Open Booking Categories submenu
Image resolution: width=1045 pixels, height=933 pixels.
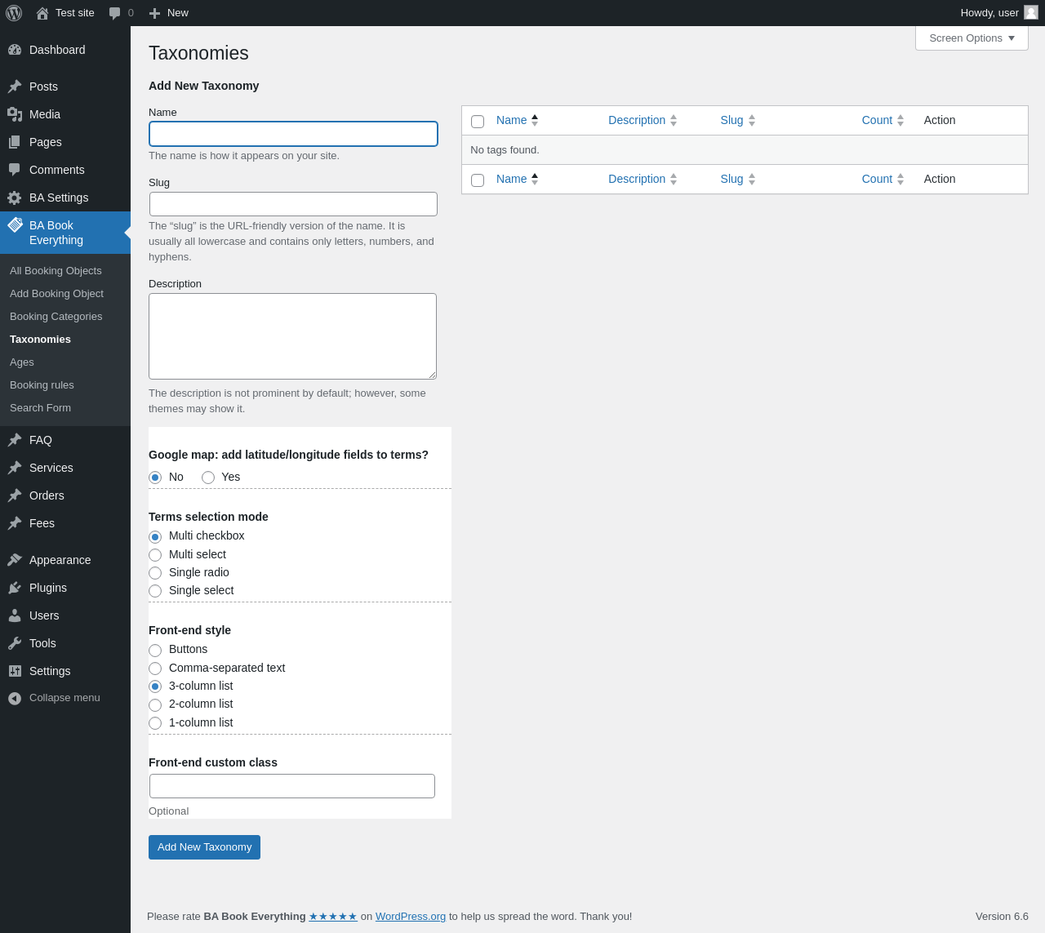tap(56, 317)
